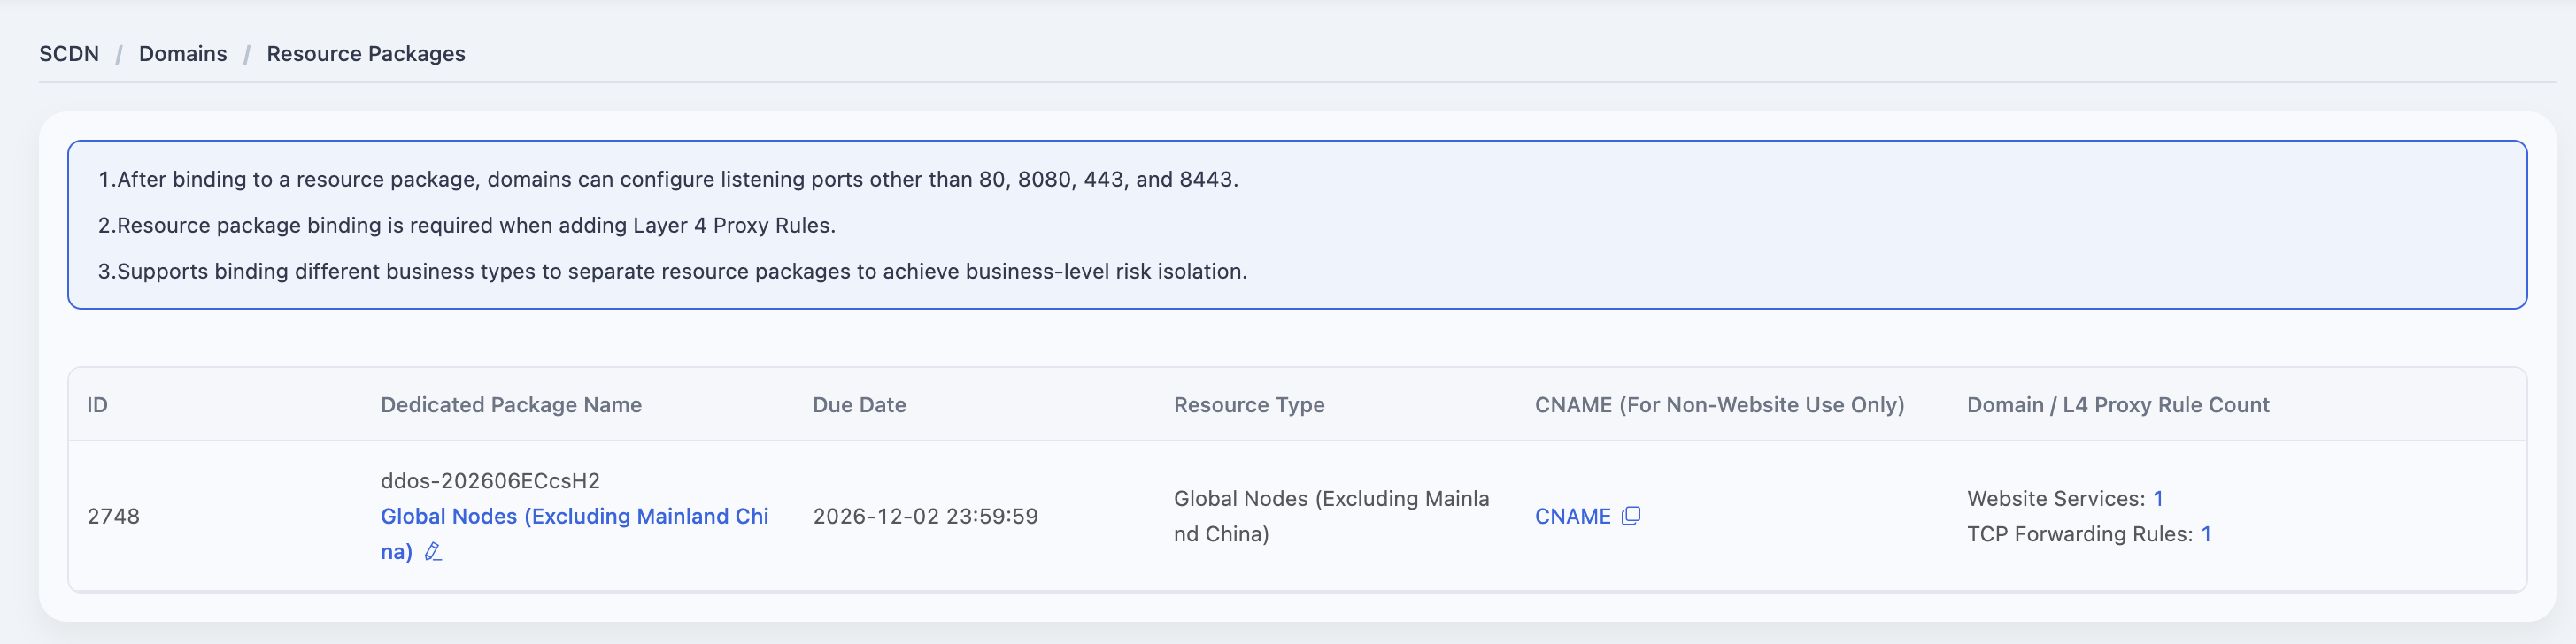Click note 2 about Layer 4 Proxy Rules
This screenshot has width=2576, height=644.
tap(467, 225)
